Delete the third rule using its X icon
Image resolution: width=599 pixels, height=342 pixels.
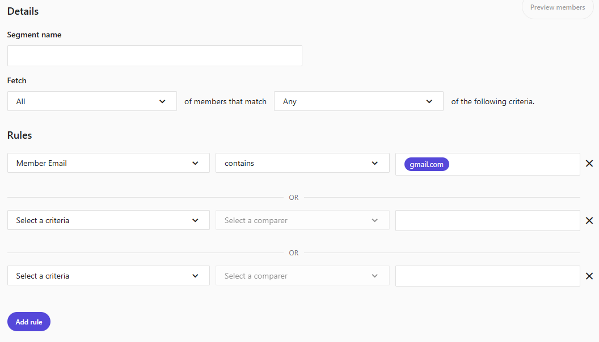pyautogui.click(x=589, y=276)
